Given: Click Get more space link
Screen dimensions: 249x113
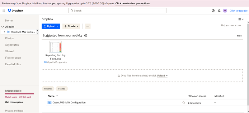Looking at the screenshot, I should (14, 102).
